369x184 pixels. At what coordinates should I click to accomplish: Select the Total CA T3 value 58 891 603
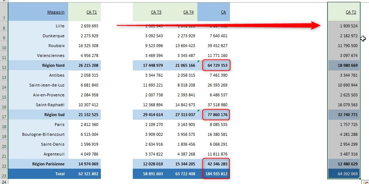[149, 174]
